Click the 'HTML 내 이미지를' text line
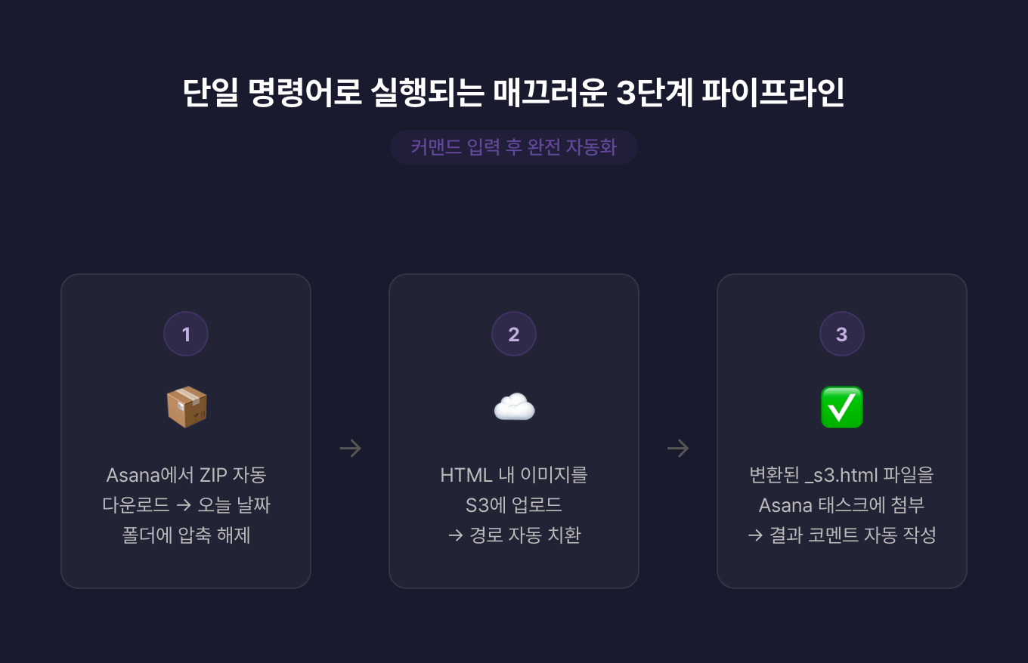Image resolution: width=1028 pixels, height=663 pixels. pos(514,476)
